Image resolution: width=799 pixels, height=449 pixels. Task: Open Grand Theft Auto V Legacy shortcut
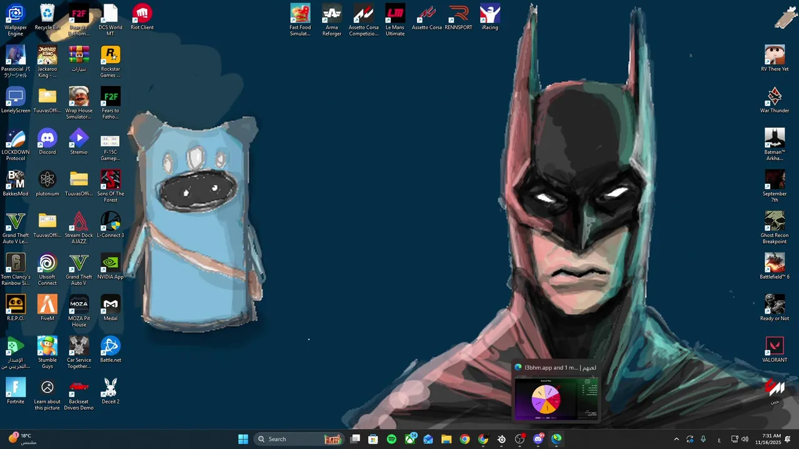pos(16,228)
